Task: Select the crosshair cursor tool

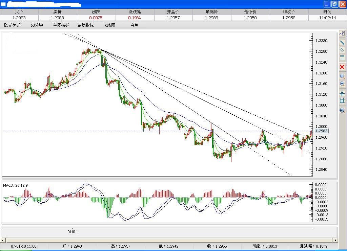Action: (x=342, y=93)
